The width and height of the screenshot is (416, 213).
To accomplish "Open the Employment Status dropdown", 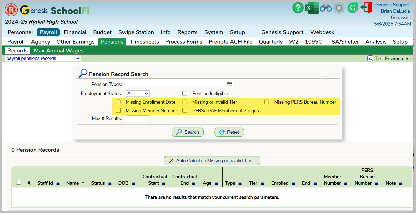I will point(138,93).
